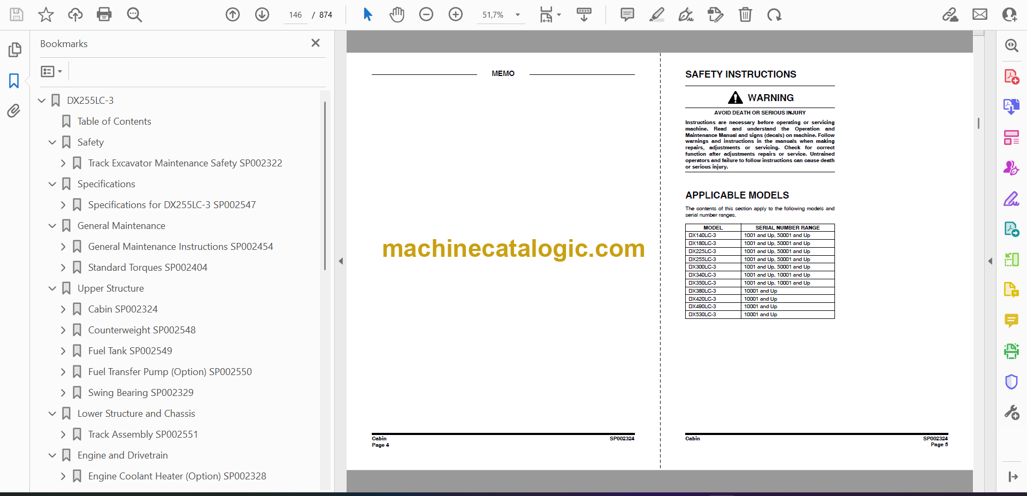Expand Track Excavator Maintenance Safety bookmark

pyautogui.click(x=63, y=163)
